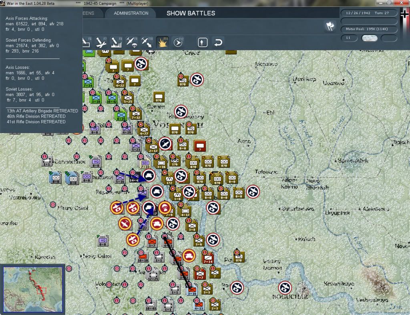Select the 4=22 Soviet infantry unit
Screen dimensions: 410x315
coord(120,82)
